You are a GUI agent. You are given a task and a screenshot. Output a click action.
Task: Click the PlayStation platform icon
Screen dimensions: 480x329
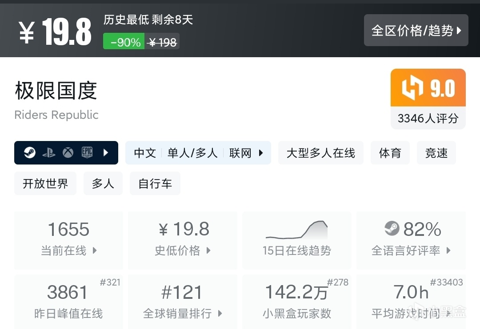48,153
